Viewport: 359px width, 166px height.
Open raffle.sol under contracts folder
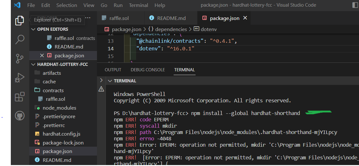[63, 99]
